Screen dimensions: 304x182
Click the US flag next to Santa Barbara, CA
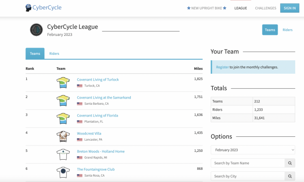click(x=80, y=104)
